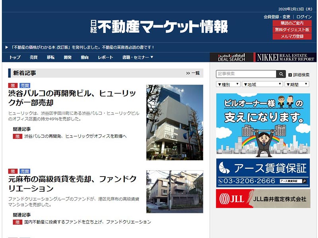This screenshot has height=238, width=318.
Task: Click the 詳細検索 arrow icon
Action: point(290,75)
